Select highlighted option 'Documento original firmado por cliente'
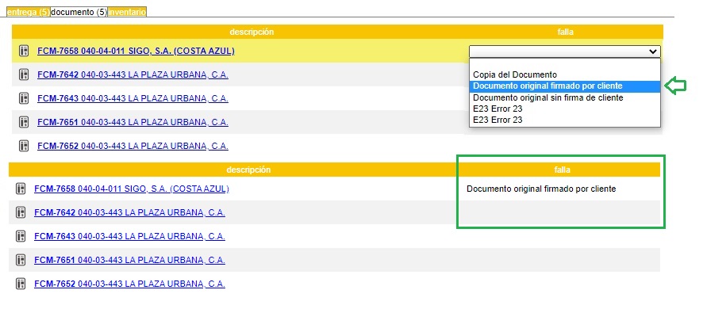The image size is (703, 309). click(x=564, y=86)
